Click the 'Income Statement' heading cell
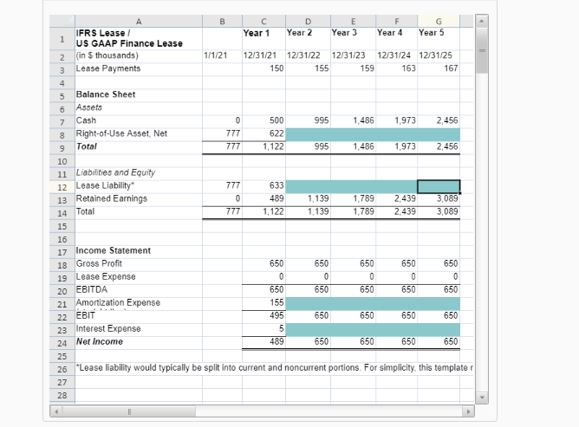 tap(139, 251)
